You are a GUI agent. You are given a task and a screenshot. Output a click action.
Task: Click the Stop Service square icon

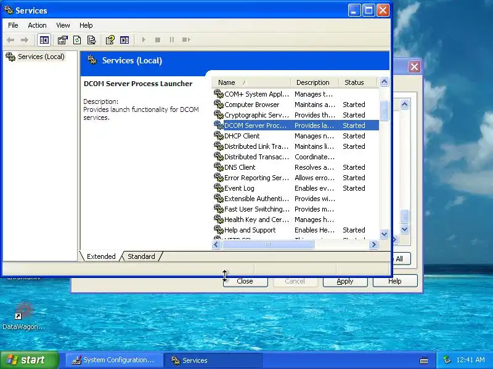tap(158, 40)
